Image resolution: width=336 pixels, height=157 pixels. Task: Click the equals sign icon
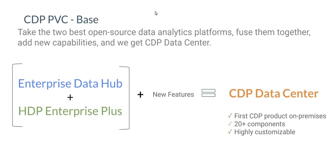209,93
